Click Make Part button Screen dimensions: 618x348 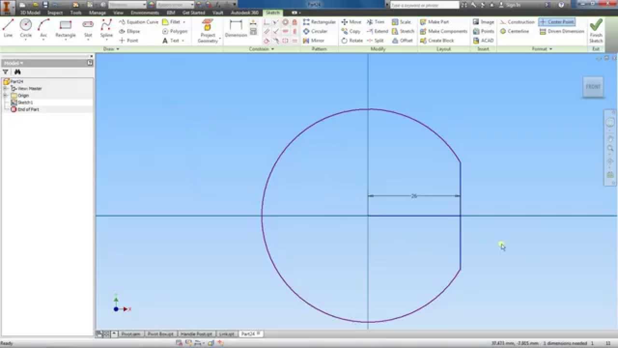pos(434,22)
